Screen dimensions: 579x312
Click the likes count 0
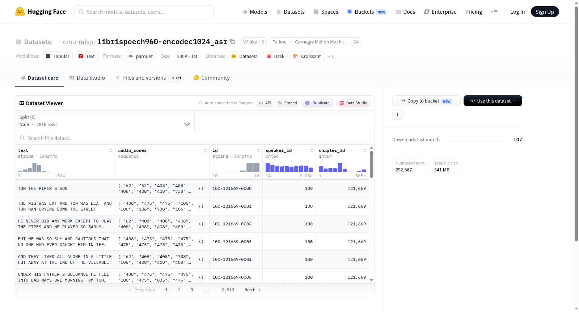[263, 42]
